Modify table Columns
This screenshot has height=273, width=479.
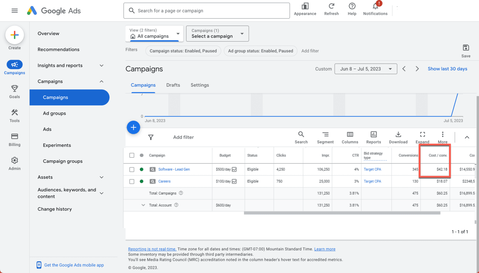coord(350,137)
